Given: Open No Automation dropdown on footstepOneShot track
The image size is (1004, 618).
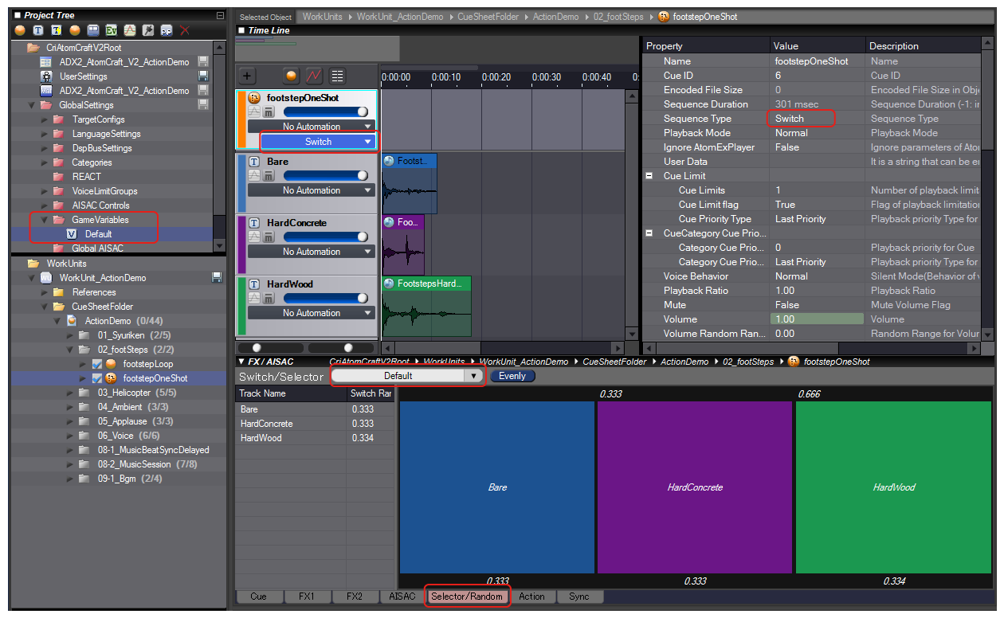Looking at the screenshot, I should [x=312, y=126].
